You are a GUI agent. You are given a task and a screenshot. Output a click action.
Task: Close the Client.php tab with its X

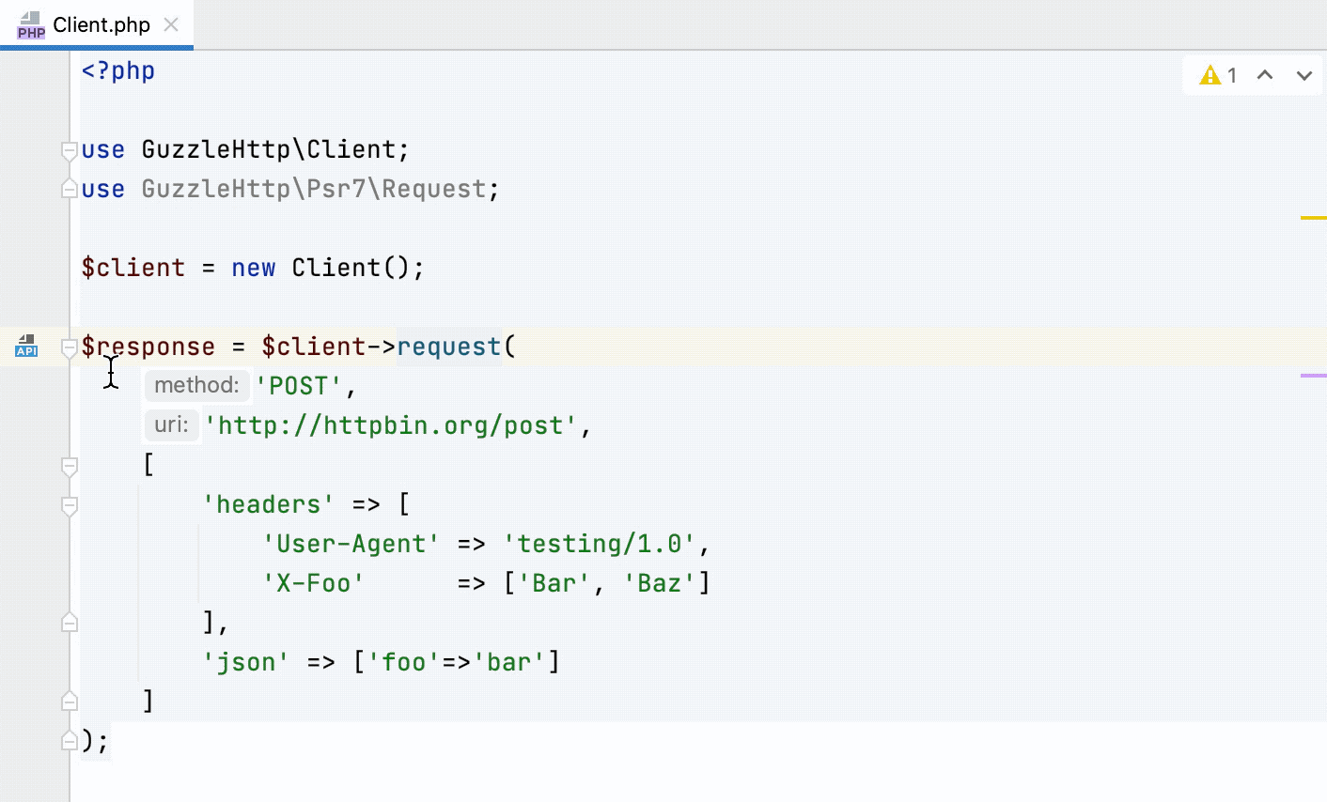169,25
